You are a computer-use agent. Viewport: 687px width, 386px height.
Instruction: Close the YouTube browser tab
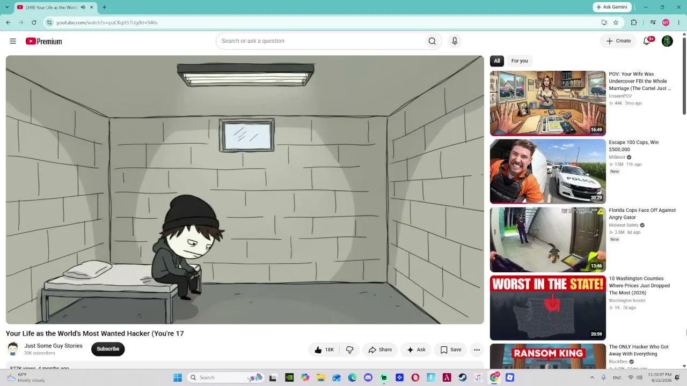[91, 8]
